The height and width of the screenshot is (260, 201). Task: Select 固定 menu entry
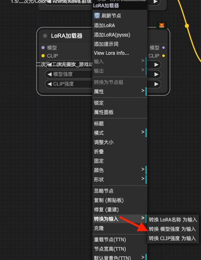point(120,161)
